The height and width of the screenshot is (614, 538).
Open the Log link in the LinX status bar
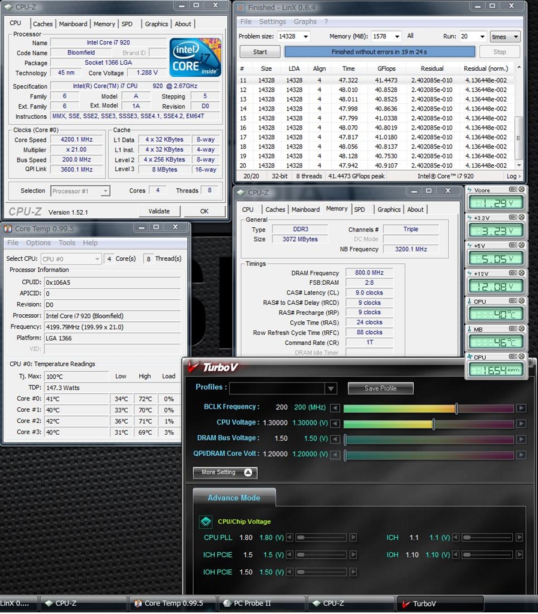513,176
